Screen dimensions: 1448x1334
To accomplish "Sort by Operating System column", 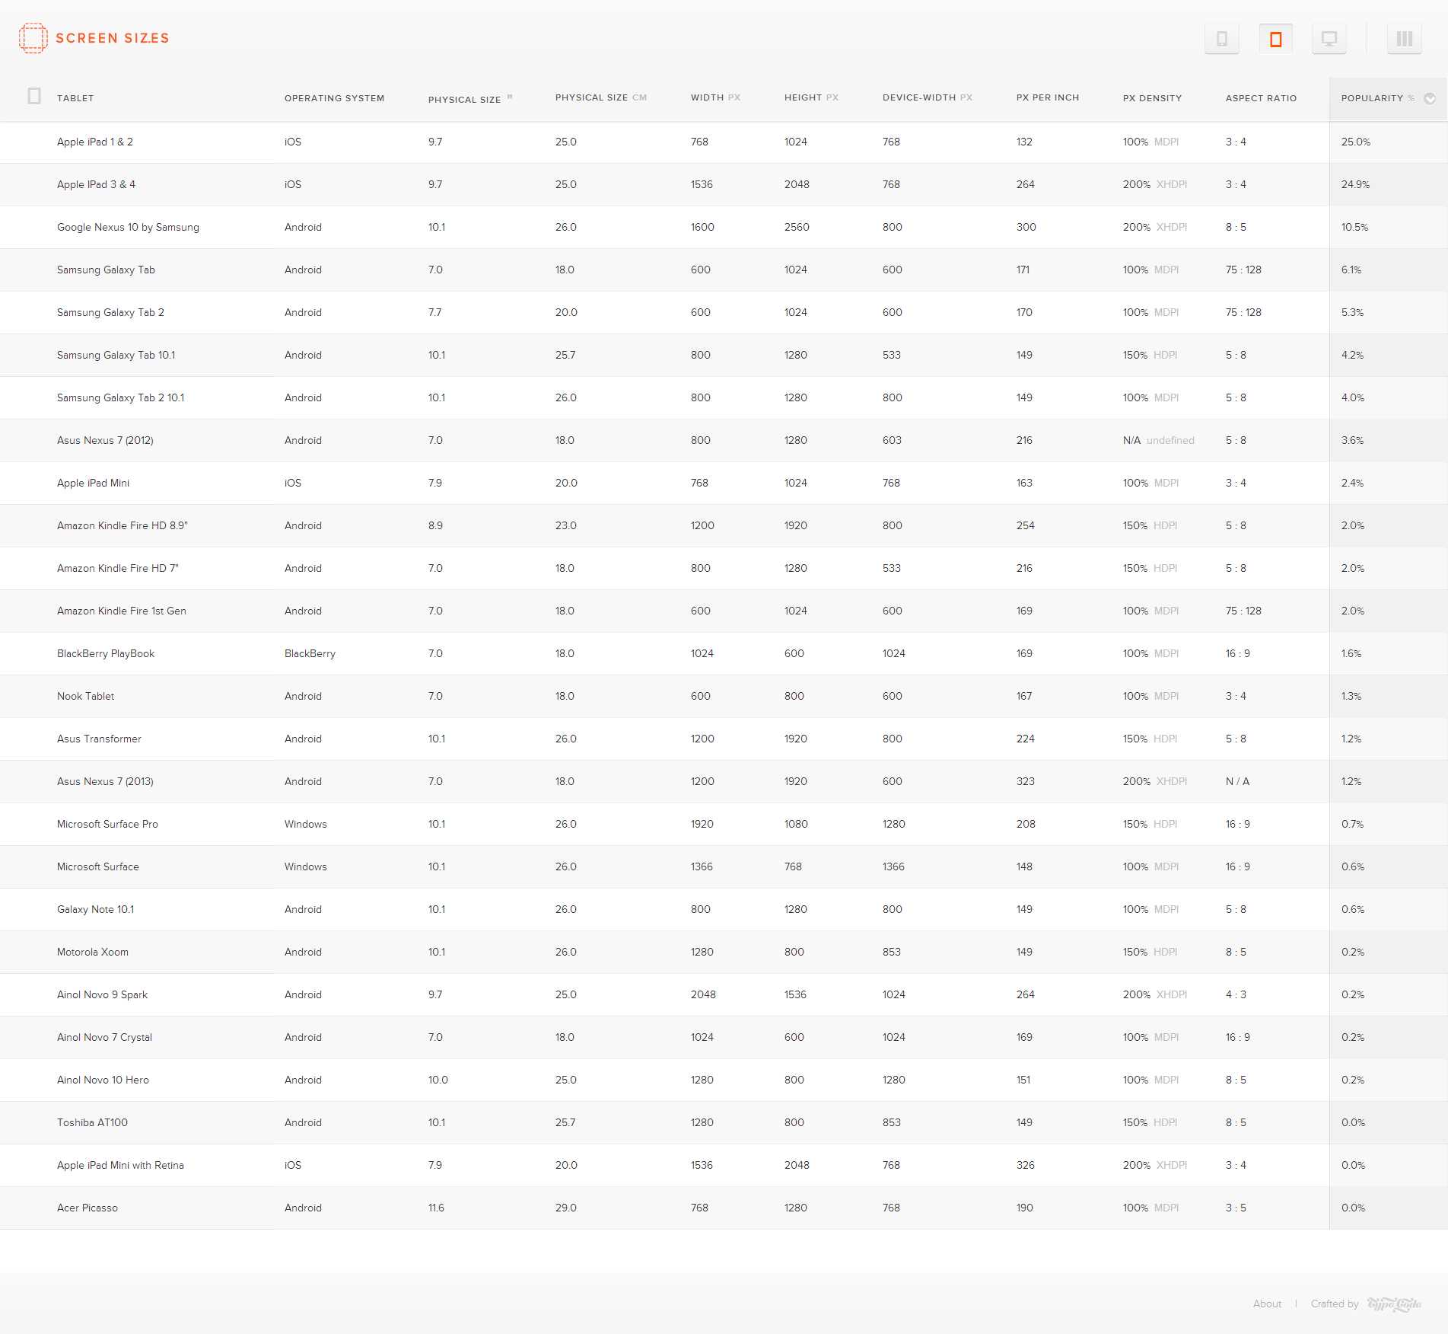I will click(334, 98).
